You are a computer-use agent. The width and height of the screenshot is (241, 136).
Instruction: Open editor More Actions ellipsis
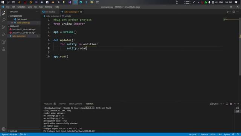coord(238,12)
